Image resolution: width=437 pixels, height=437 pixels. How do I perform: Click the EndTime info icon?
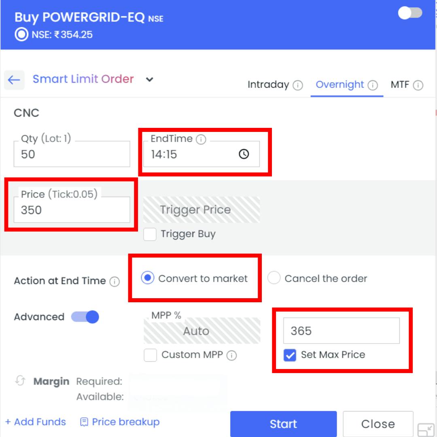(201, 140)
